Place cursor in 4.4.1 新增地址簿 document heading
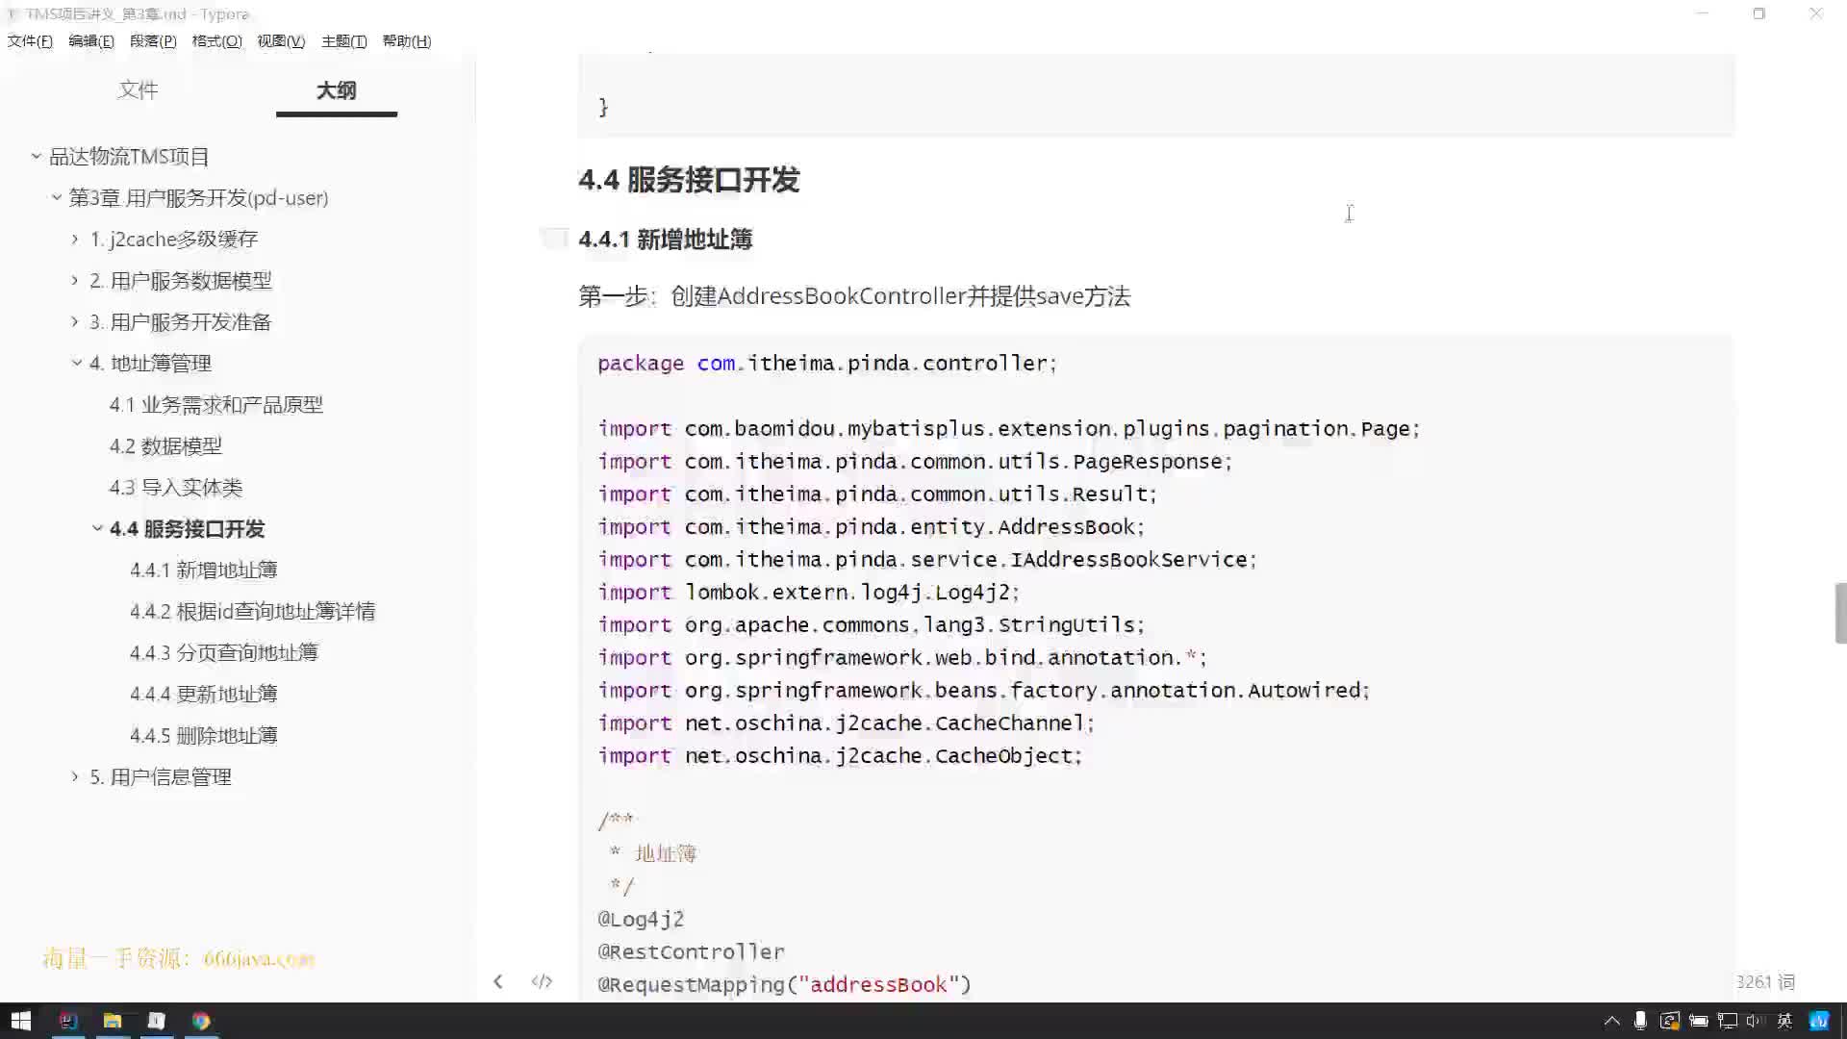The width and height of the screenshot is (1847, 1039). click(x=665, y=239)
